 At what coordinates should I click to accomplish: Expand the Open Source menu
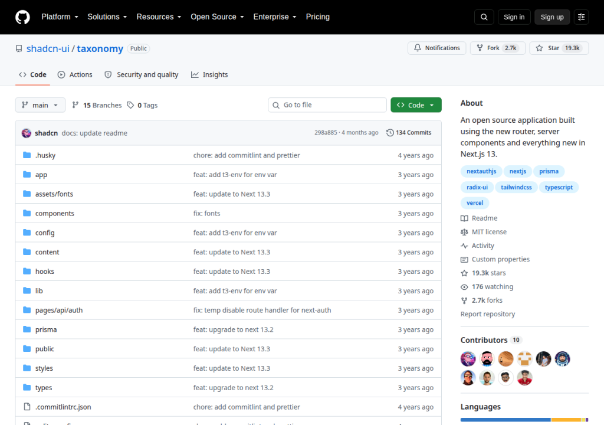coord(217,17)
